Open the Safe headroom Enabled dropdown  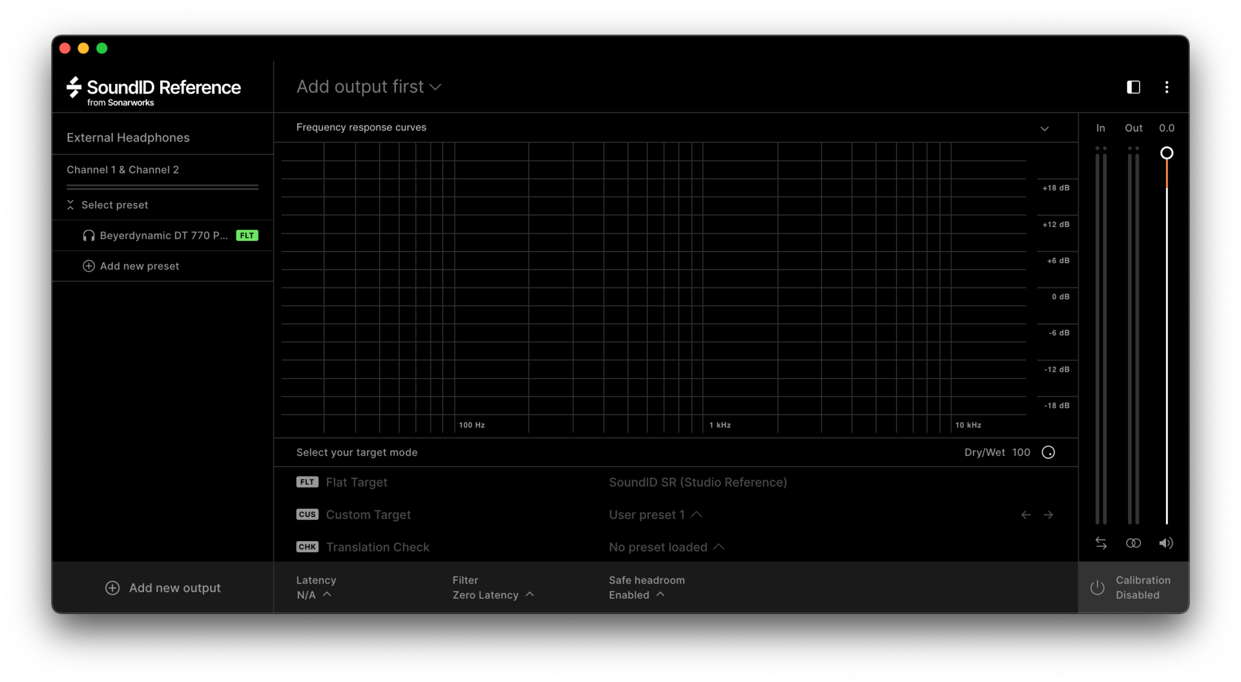click(x=637, y=595)
